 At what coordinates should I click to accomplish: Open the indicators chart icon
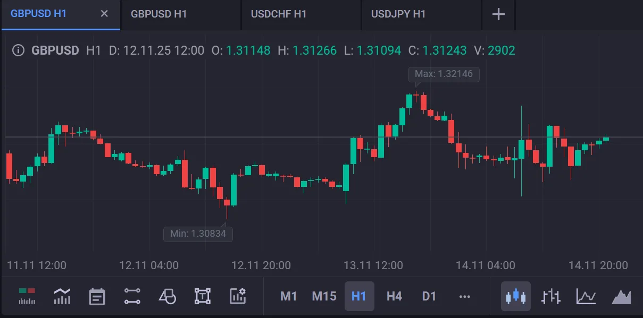tap(62, 296)
